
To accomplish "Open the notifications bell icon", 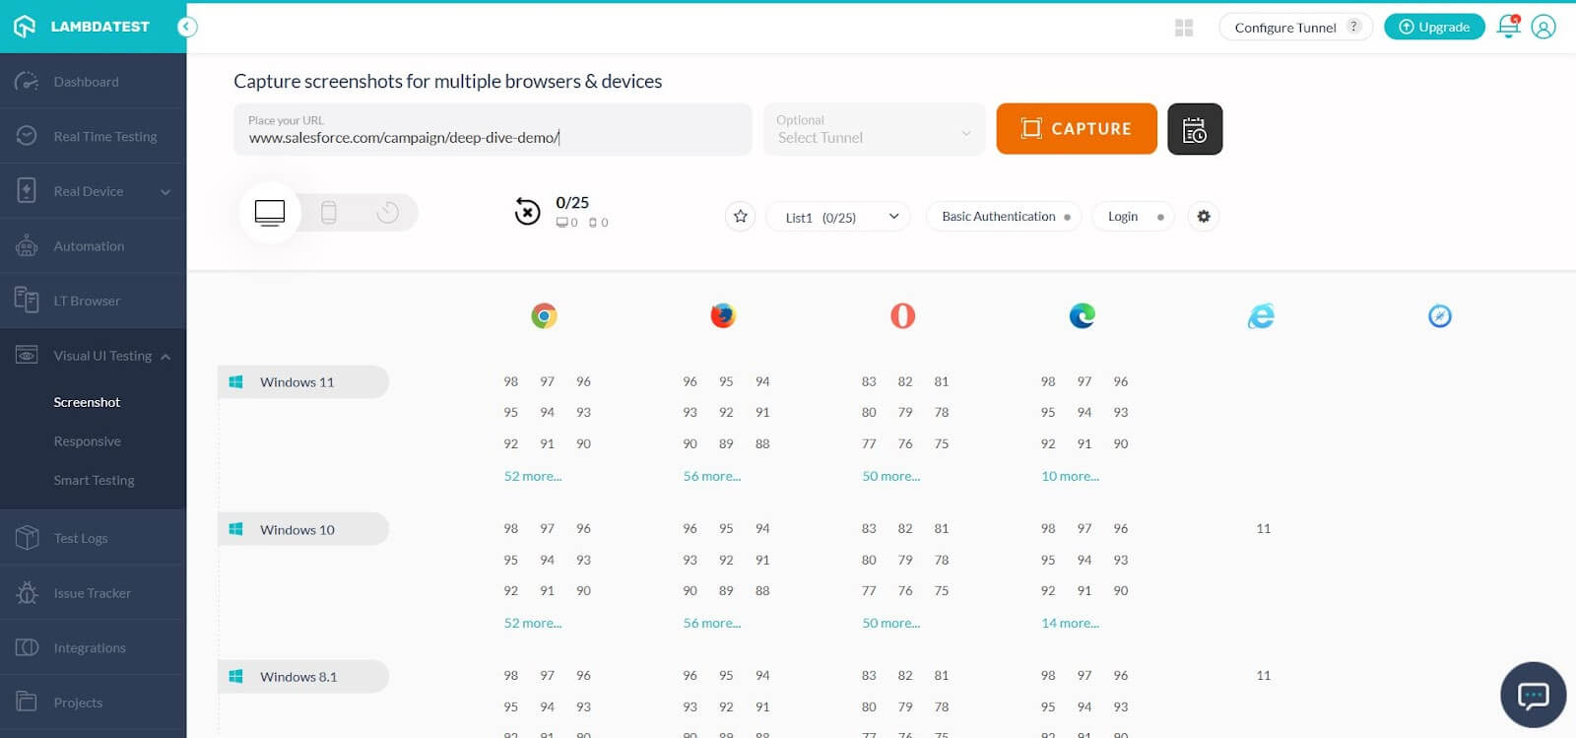I will coord(1507,27).
